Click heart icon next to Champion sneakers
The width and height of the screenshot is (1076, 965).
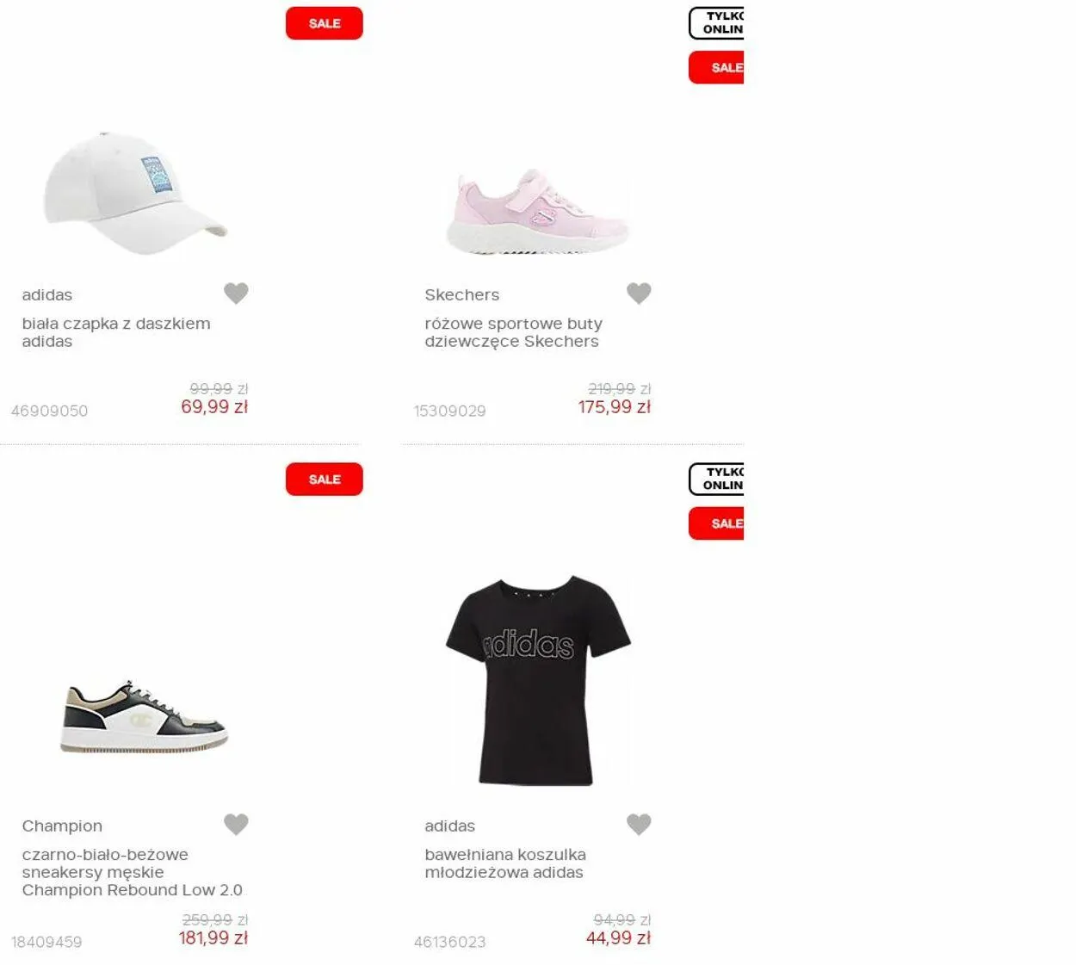click(x=236, y=825)
